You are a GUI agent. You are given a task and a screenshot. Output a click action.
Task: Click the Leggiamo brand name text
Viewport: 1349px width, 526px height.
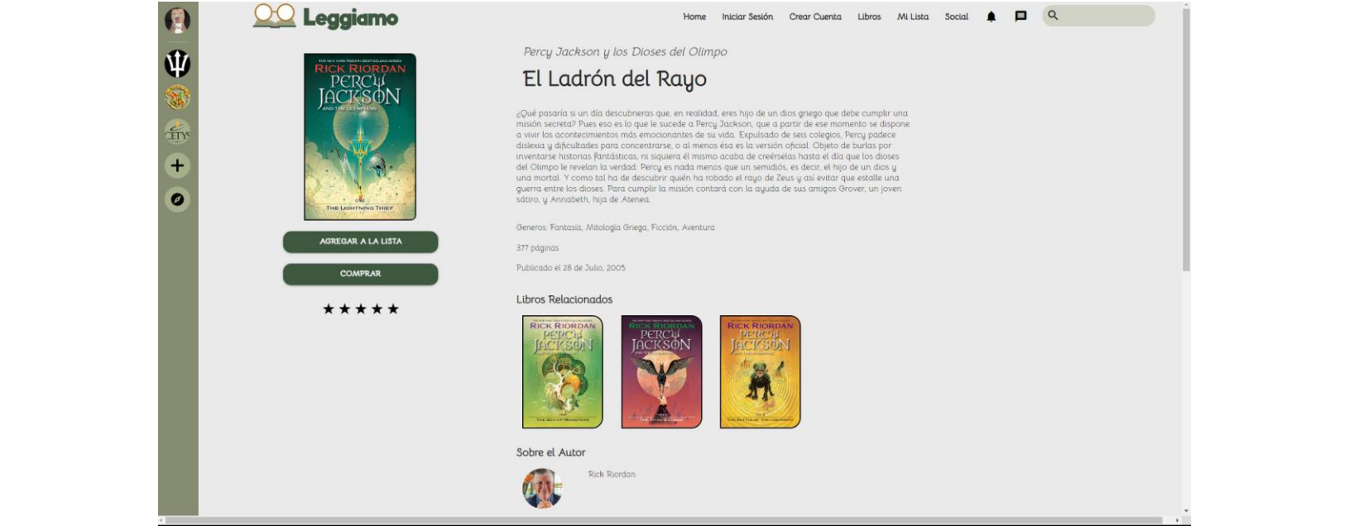tap(350, 18)
